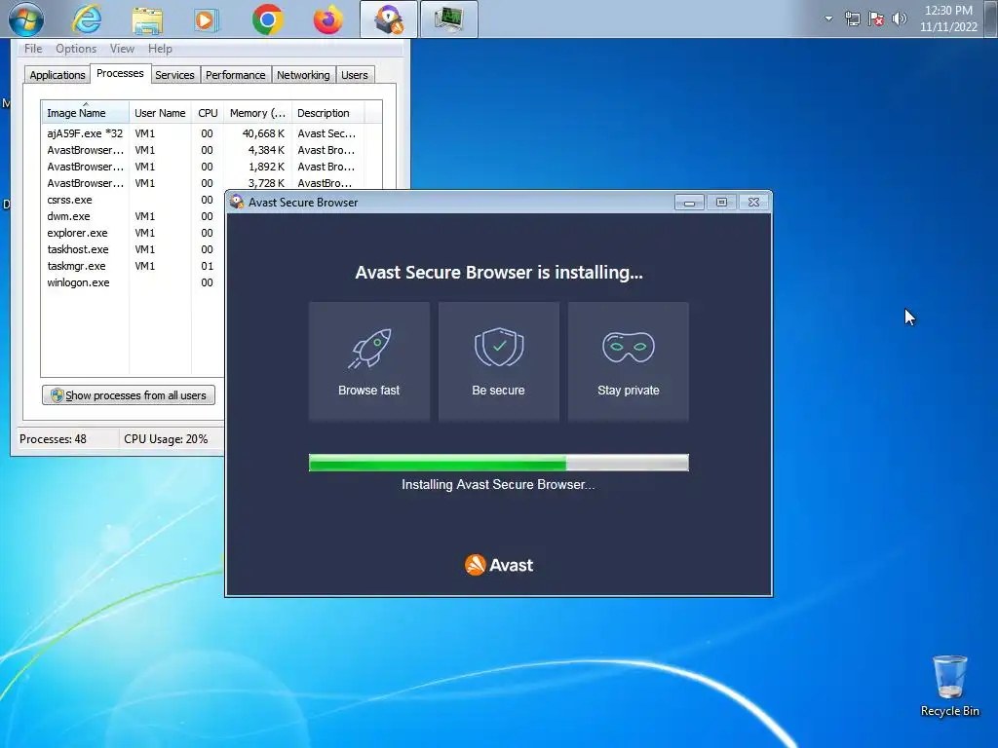Click the Installing Avast Secure Browser... status text
The width and height of the screenshot is (998, 748).
coord(498,485)
